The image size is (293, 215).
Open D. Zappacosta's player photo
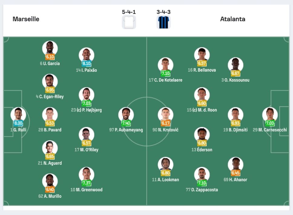click(x=202, y=174)
